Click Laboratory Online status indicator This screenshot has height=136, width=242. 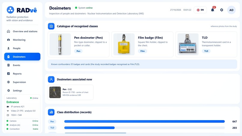pyautogui.click(x=34, y=98)
